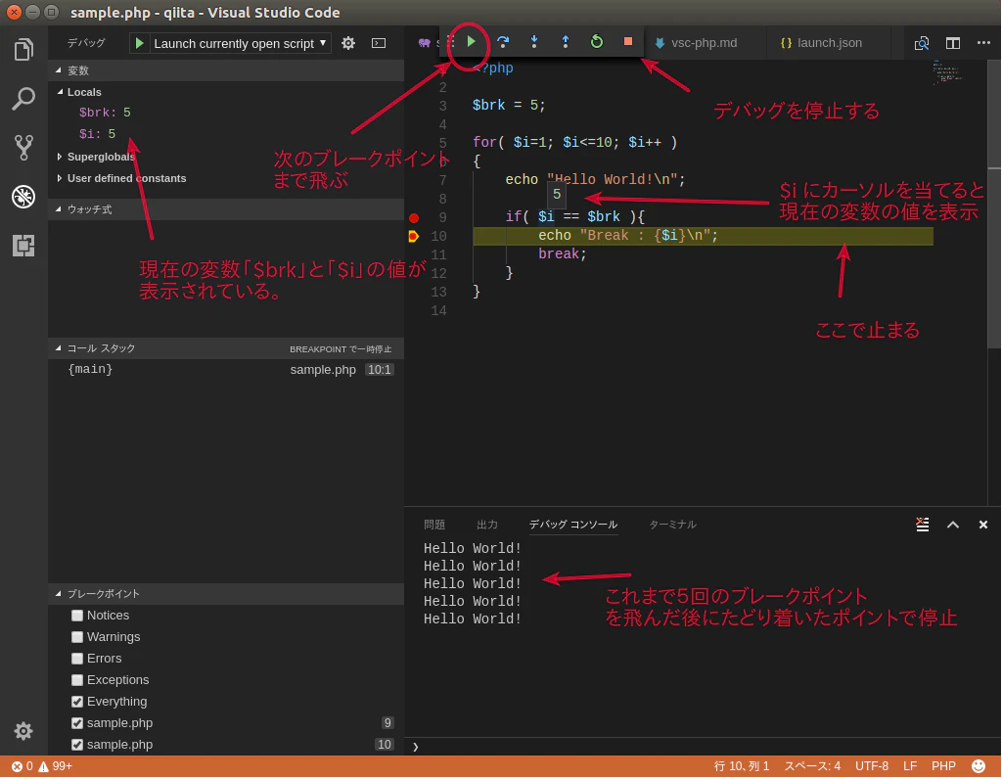Stop the debug session
1002x779 pixels.
628,41
